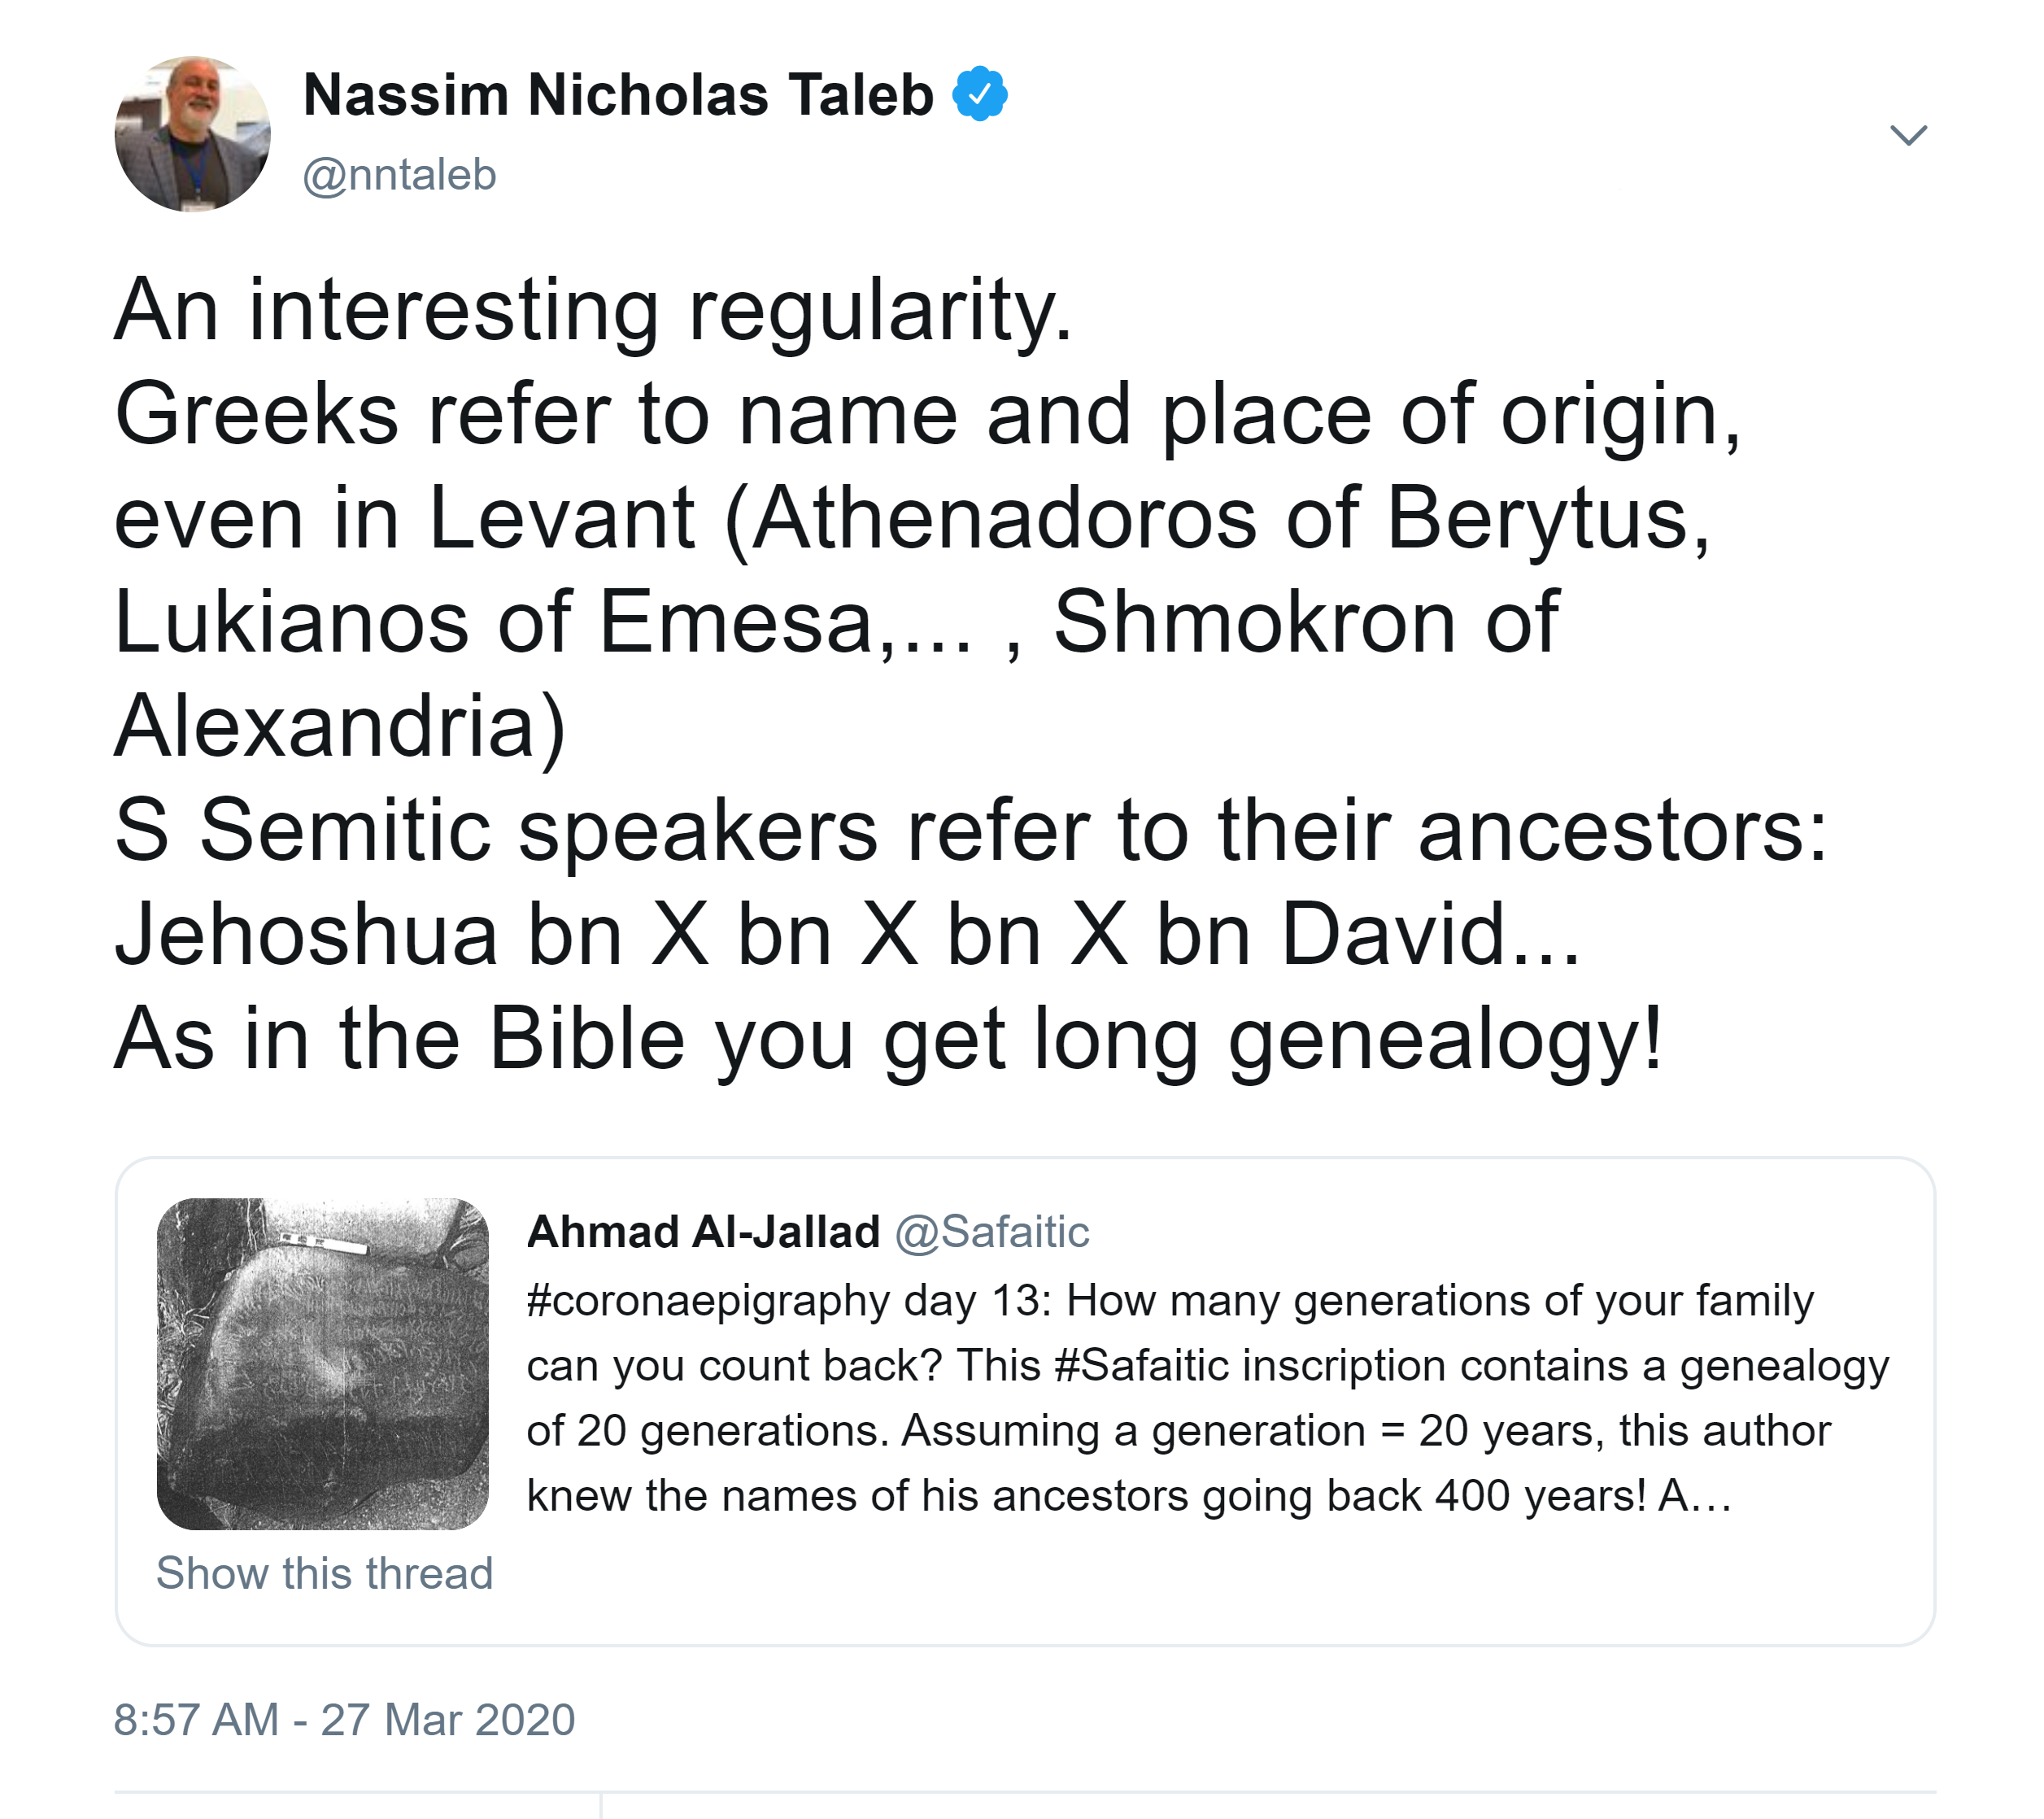Open the tweet options chevron menu
Viewport: 2044px width, 1819px height.
[x=1908, y=135]
